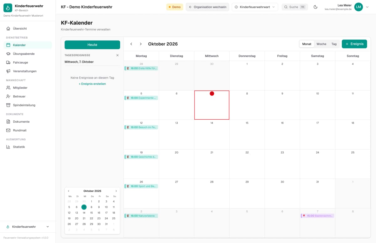The height and width of the screenshot is (243, 376).
Task: Expand the Kinderfeuerwehr area switcher at the sidebar bottom
Action: pyautogui.click(x=28, y=227)
